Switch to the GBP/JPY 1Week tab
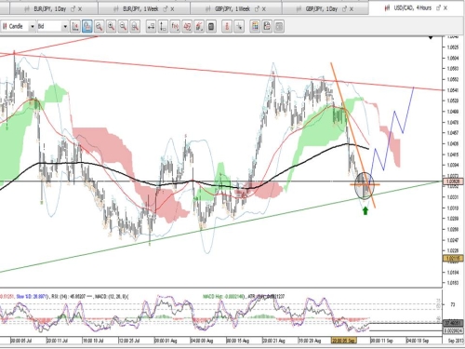465x349 pixels. click(x=232, y=9)
